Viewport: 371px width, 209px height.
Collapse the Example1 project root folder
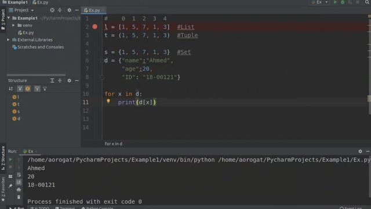pyautogui.click(x=9, y=18)
